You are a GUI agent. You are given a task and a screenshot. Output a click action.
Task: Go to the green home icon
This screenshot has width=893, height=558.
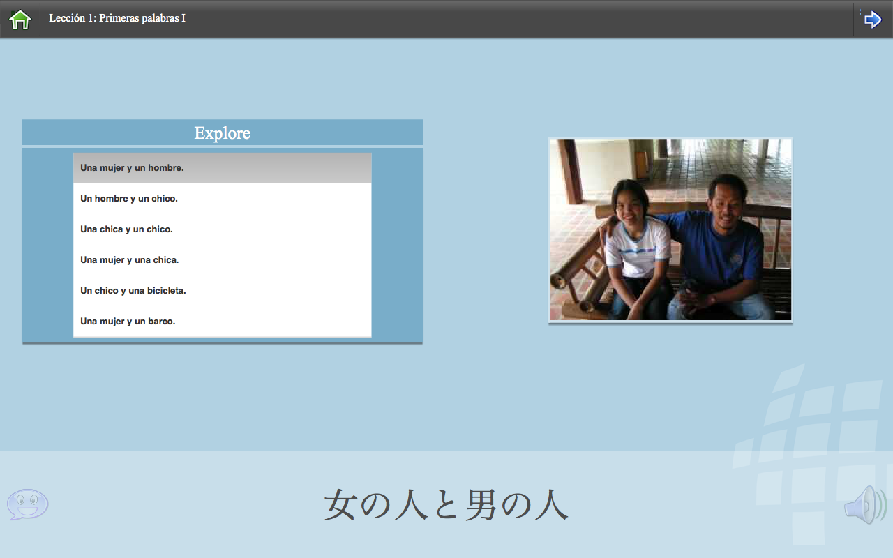[x=20, y=20]
